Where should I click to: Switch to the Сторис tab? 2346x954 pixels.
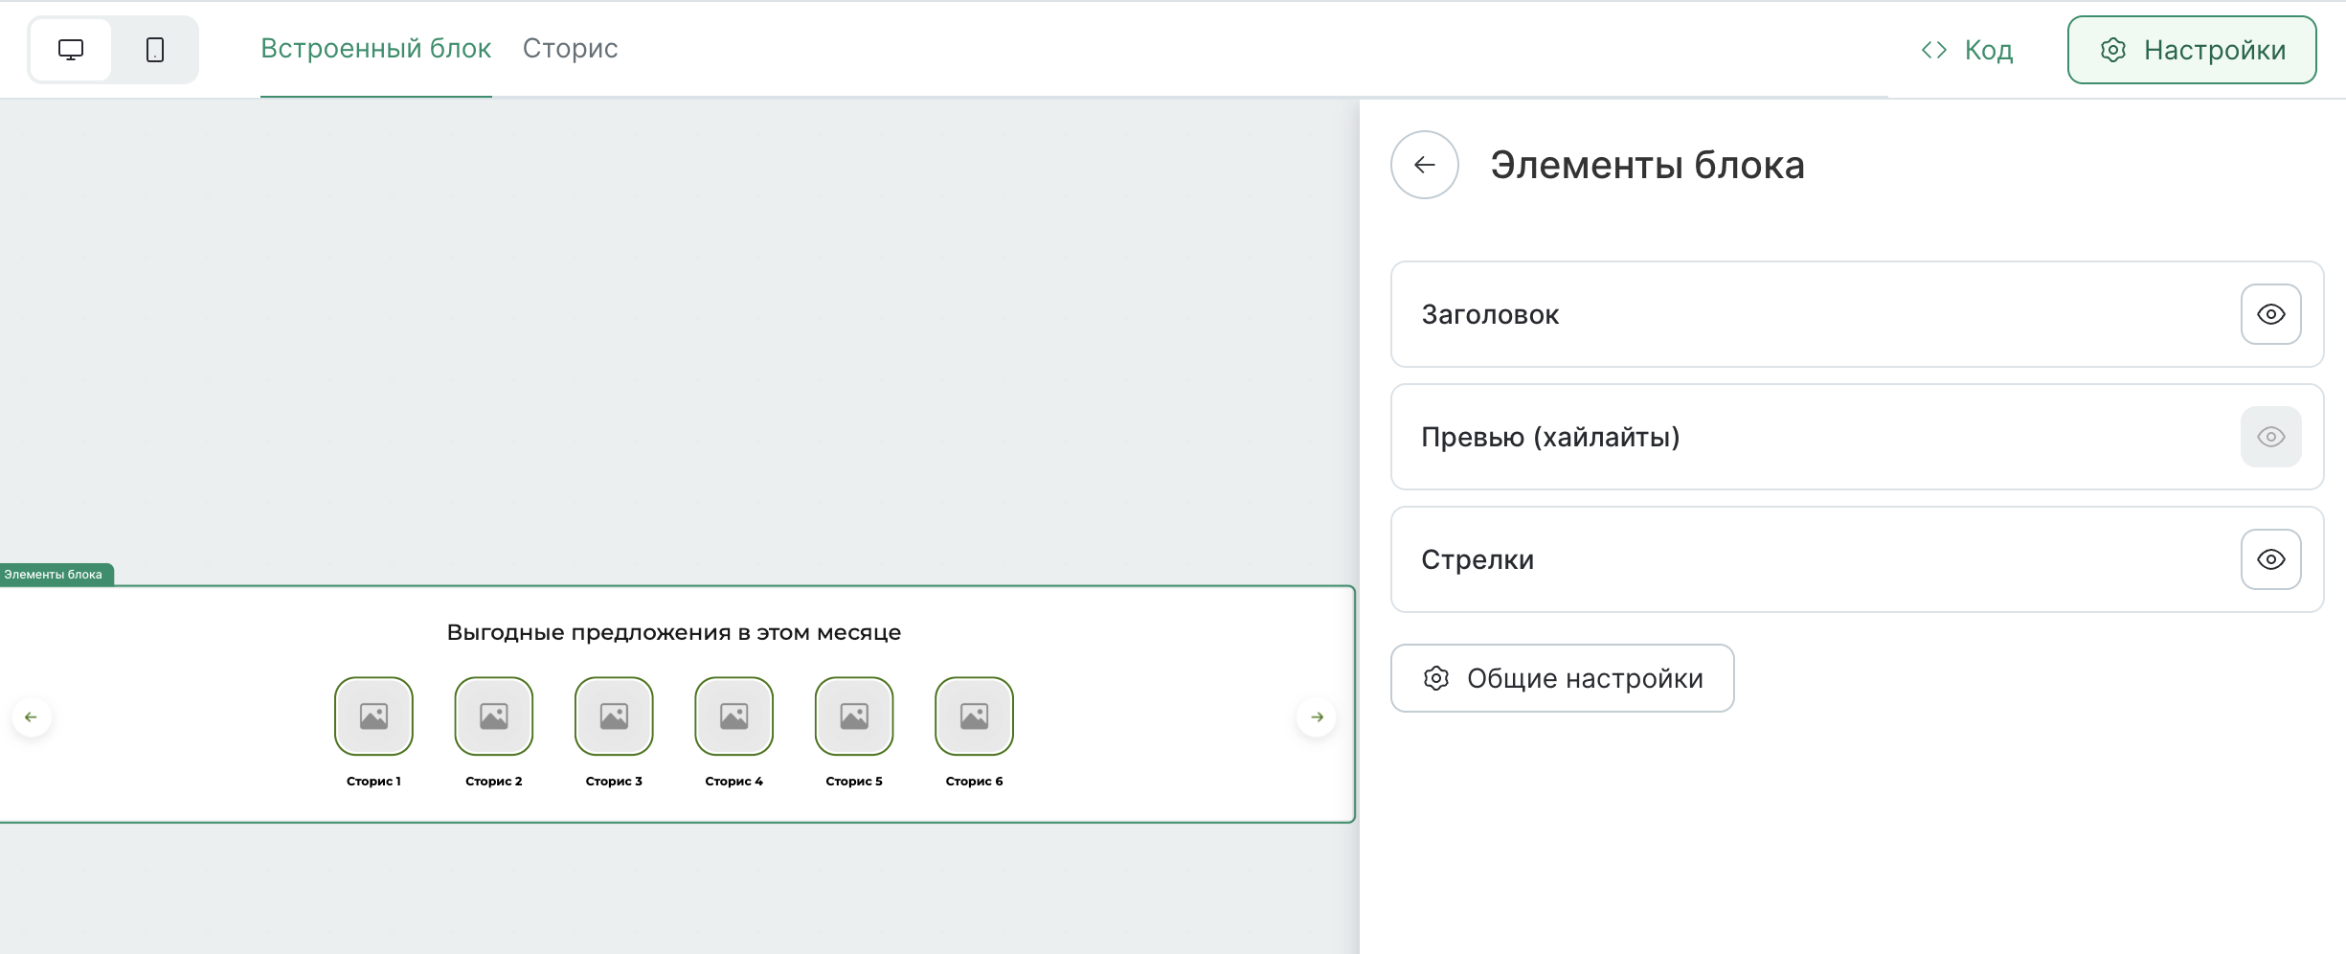point(570,48)
